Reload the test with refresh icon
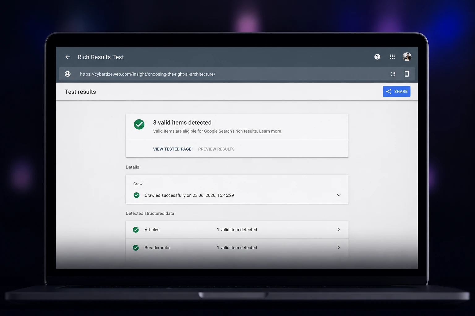Image resolution: width=475 pixels, height=316 pixels. click(393, 74)
